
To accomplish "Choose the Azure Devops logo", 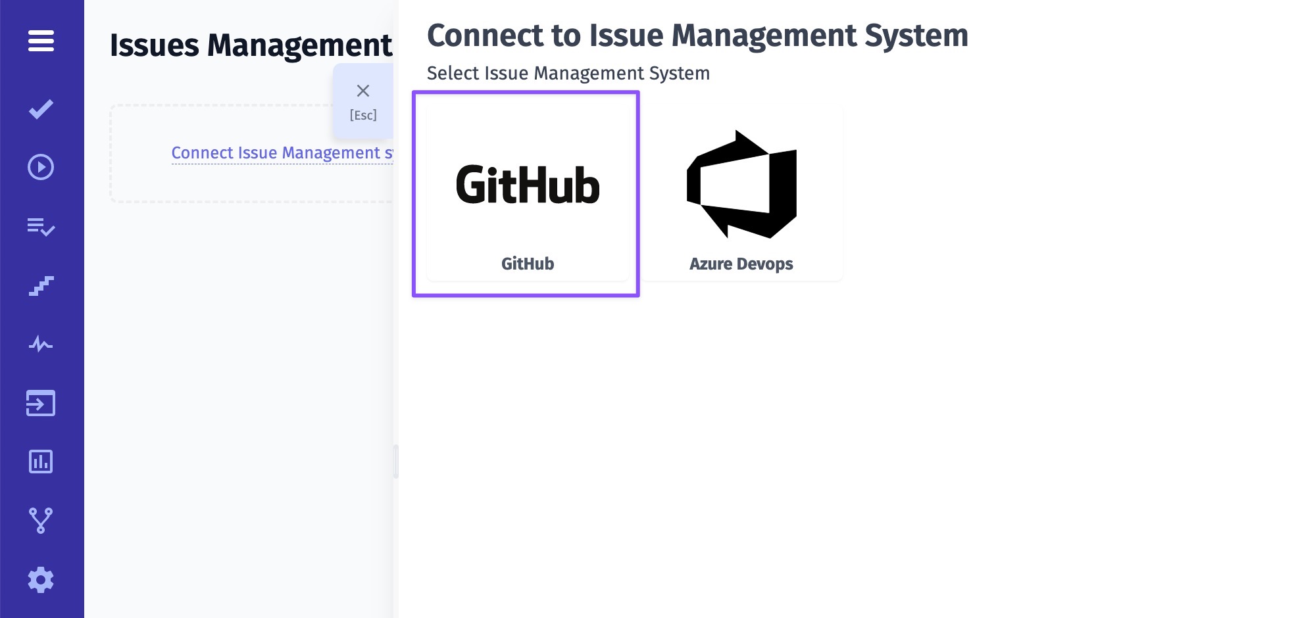I will point(741,184).
